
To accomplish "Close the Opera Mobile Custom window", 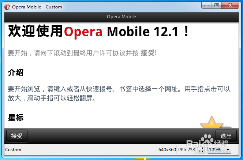I will 230,5.
